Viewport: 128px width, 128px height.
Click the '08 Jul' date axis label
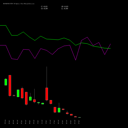tap(26, 122)
